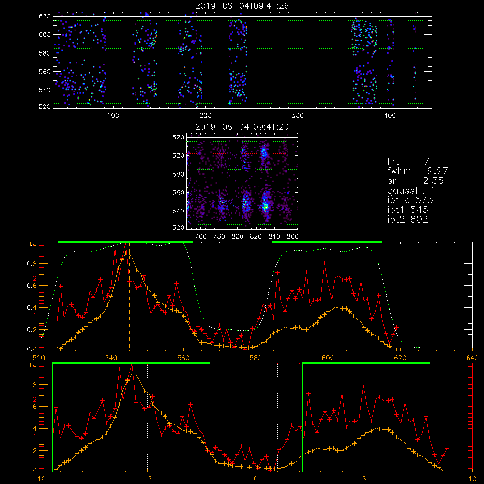484x484 pixels.
Task: Click the 860 x-axis label under middle image
Action: [x=293, y=237]
